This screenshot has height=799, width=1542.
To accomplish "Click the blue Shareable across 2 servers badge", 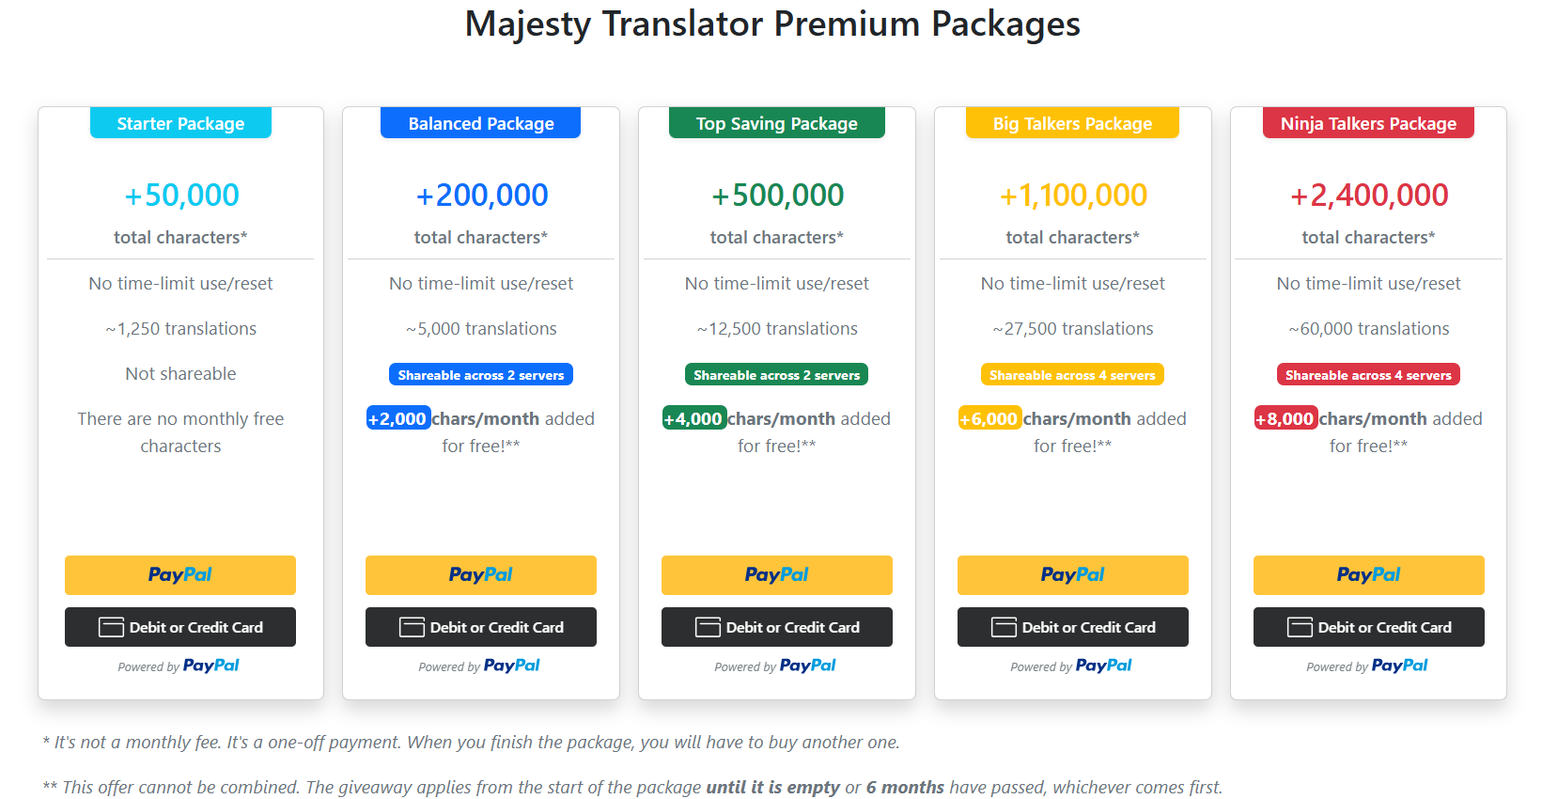I will tap(481, 375).
